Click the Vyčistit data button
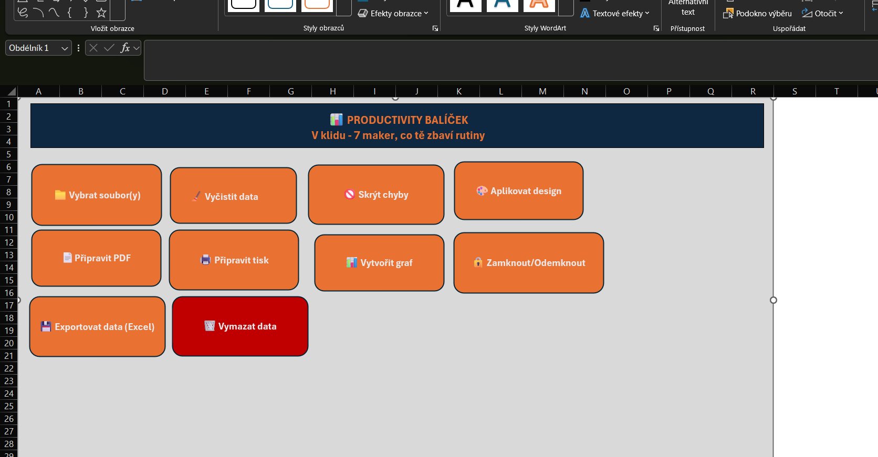Screen dimensions: 878x457 click(x=233, y=196)
